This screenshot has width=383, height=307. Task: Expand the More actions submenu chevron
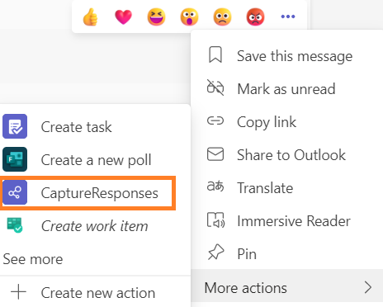click(x=368, y=287)
